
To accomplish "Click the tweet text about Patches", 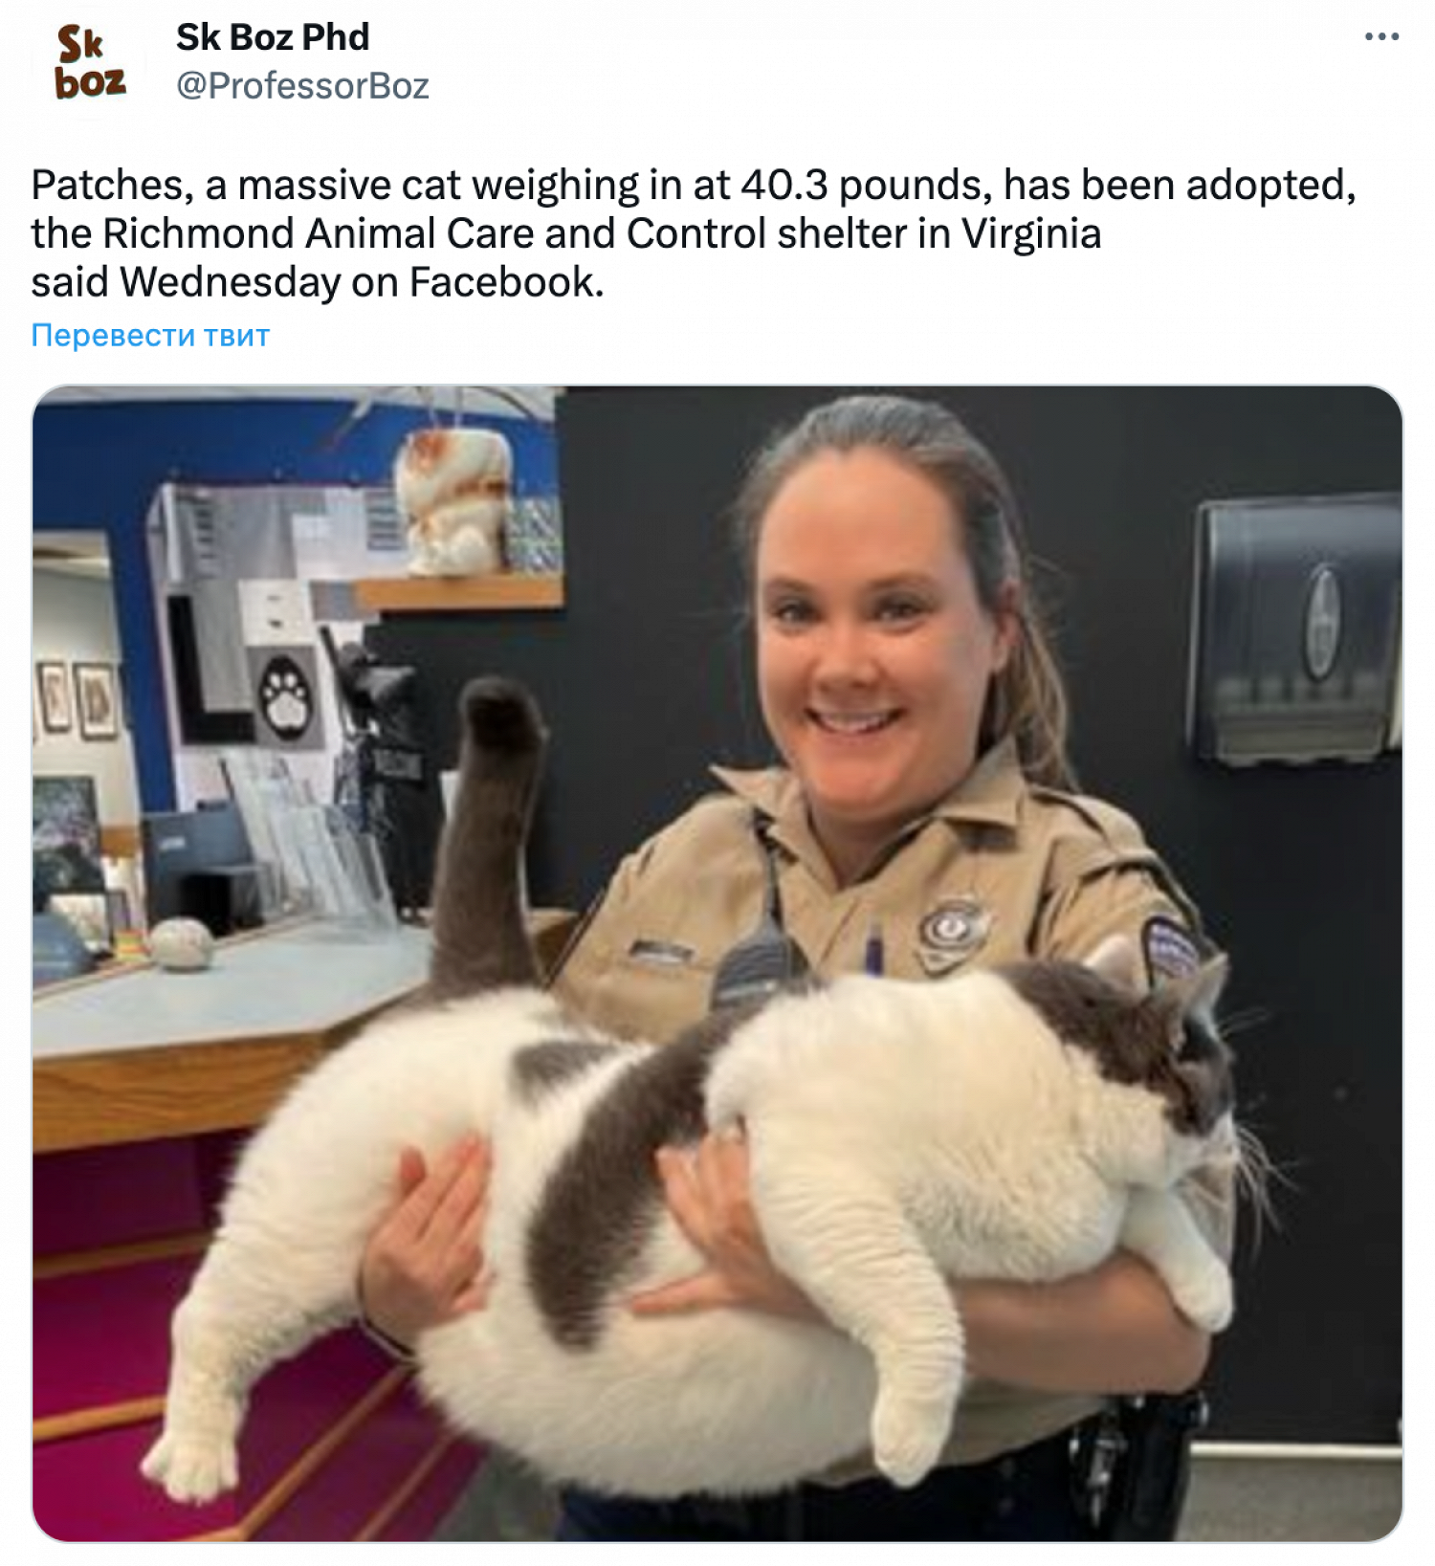I will [694, 233].
